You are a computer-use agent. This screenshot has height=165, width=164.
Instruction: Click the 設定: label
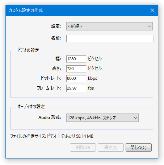point(56,26)
